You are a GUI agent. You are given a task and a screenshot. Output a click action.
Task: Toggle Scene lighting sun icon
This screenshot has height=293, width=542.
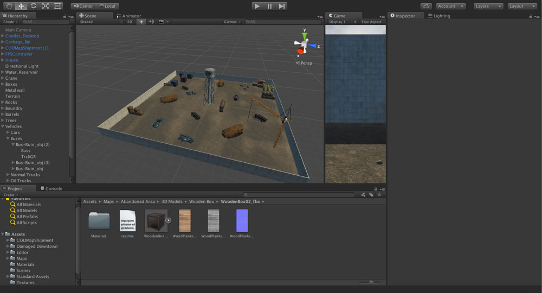141,22
